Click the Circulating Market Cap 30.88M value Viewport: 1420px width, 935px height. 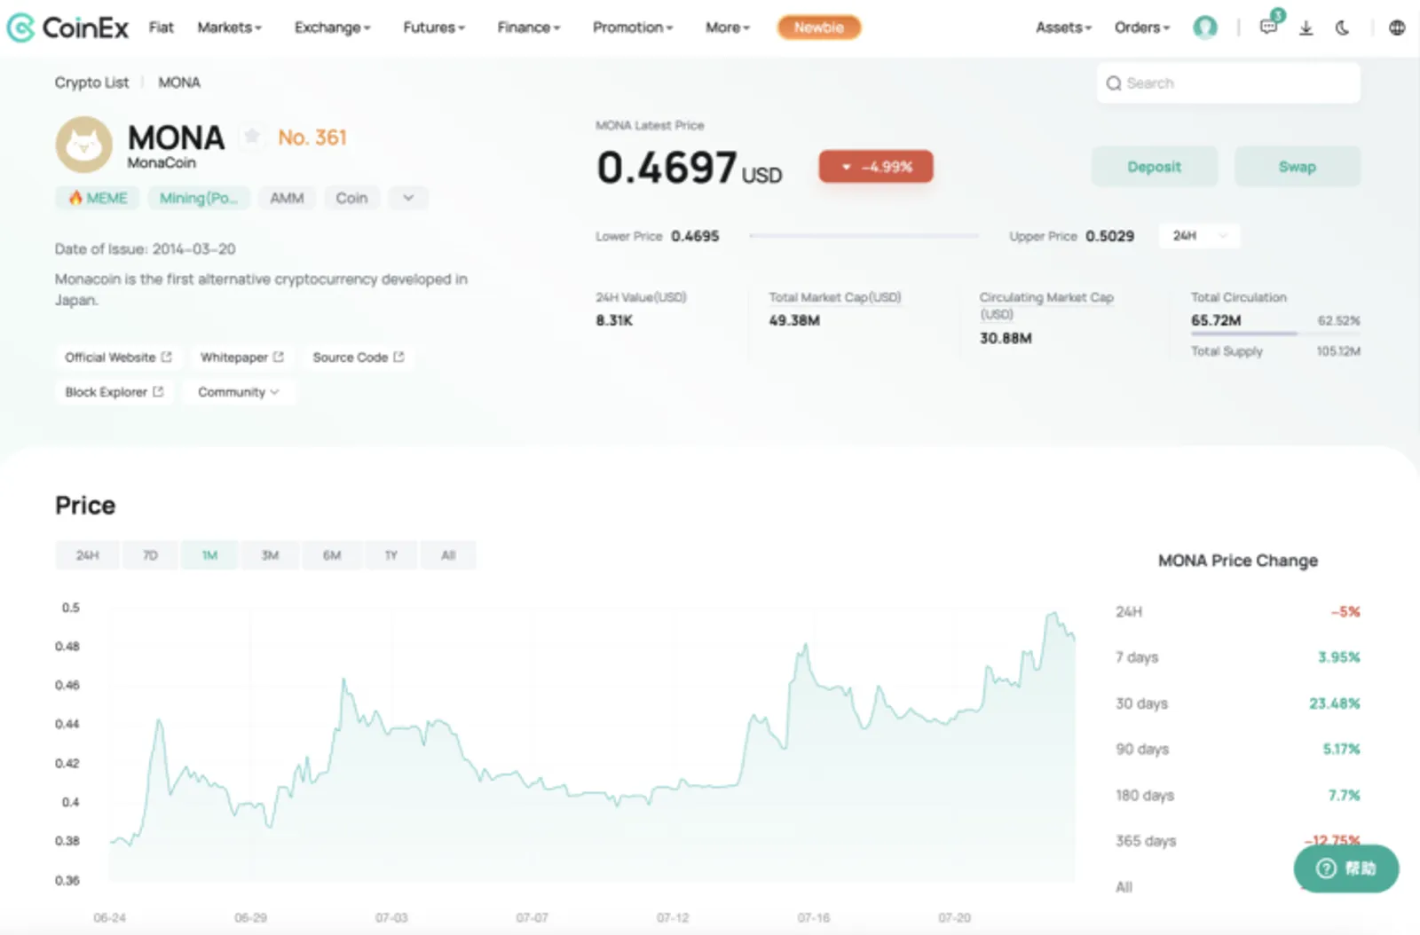tap(1006, 338)
